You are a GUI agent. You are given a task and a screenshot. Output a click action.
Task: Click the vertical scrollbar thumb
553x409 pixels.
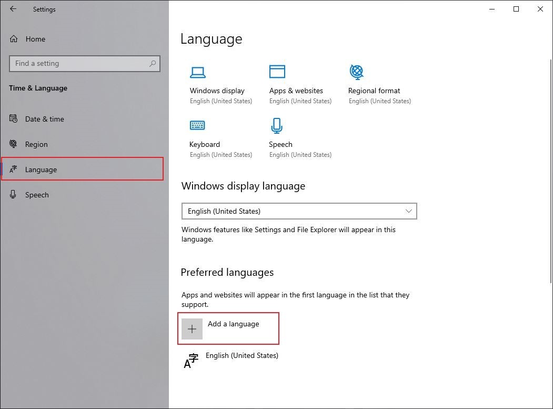(x=551, y=171)
